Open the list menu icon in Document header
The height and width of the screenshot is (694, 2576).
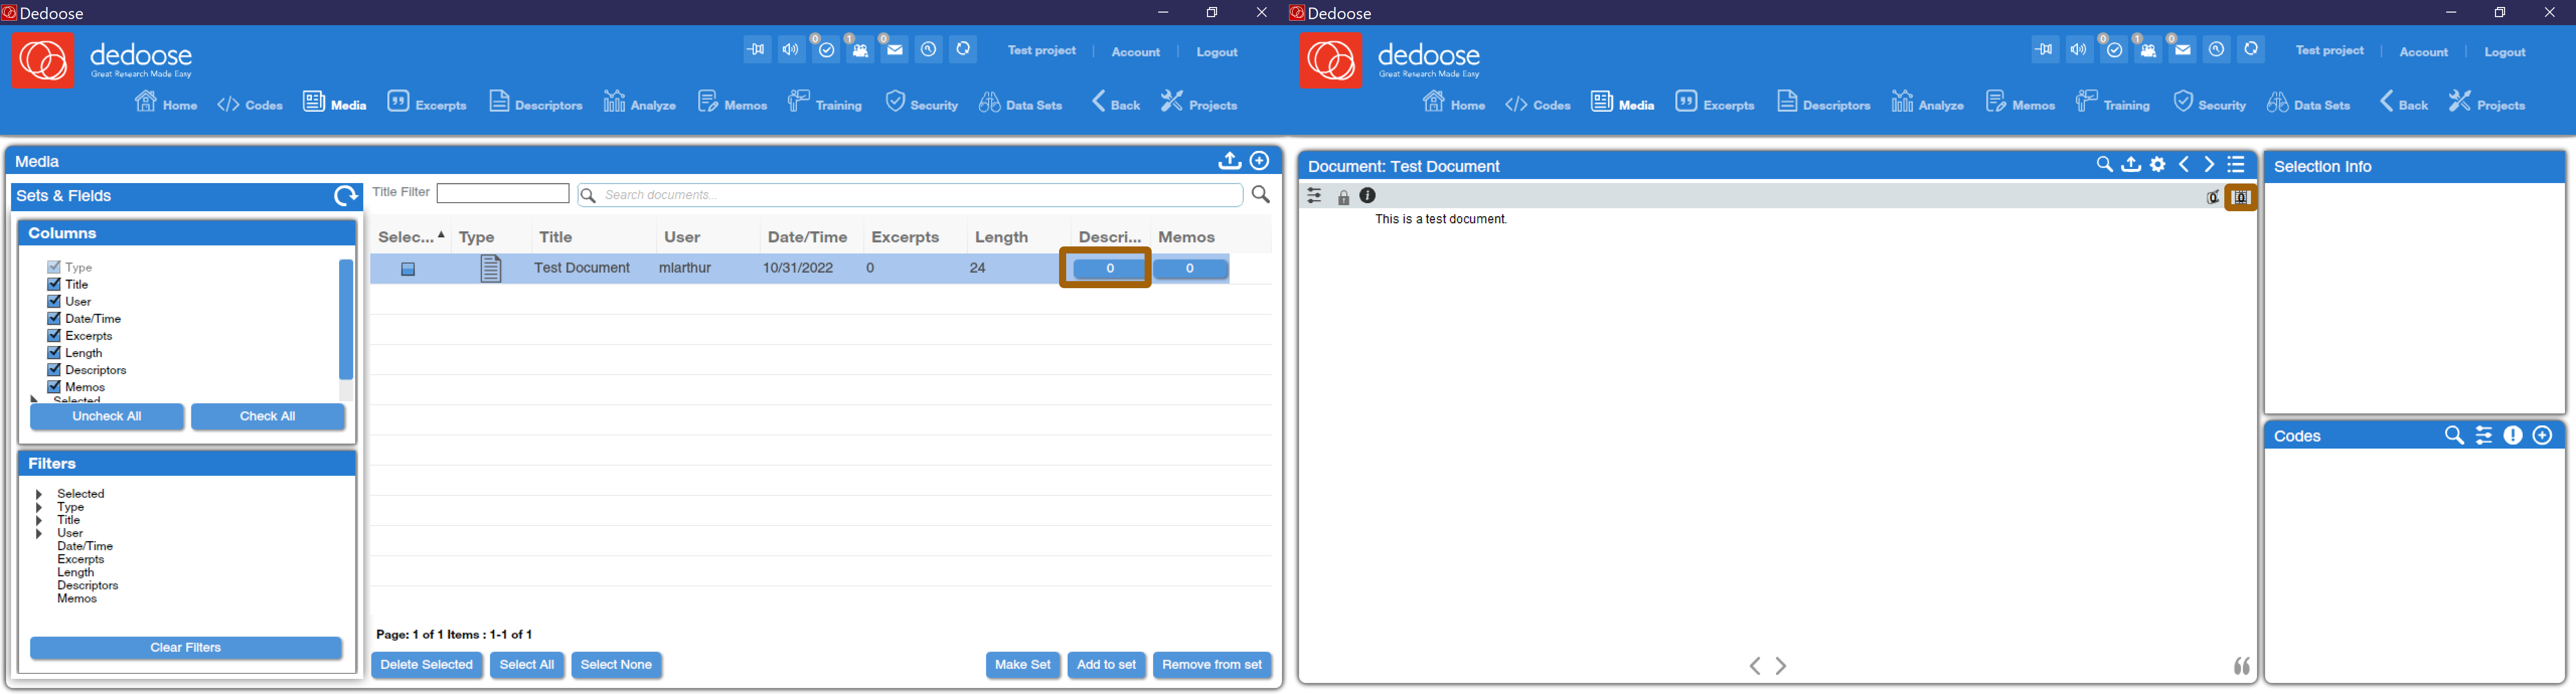click(2237, 165)
